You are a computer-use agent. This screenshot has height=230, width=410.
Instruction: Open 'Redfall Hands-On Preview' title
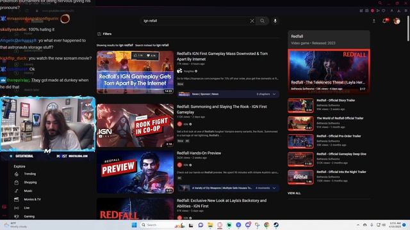point(199,153)
